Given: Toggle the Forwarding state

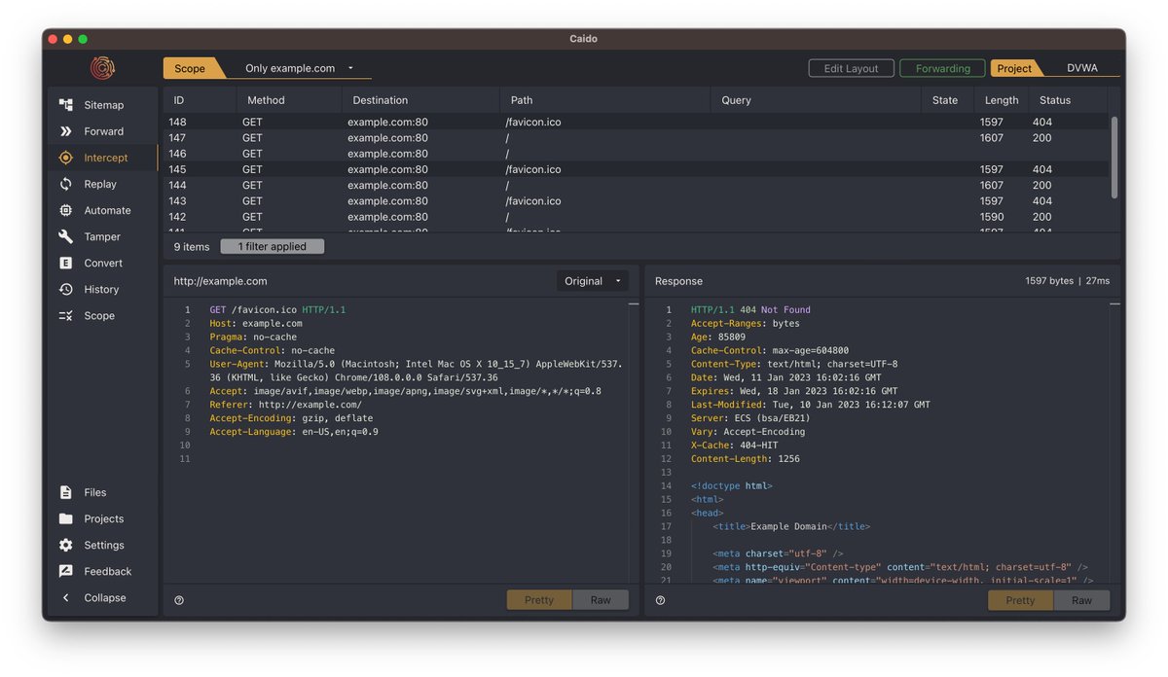Looking at the screenshot, I should point(941,68).
